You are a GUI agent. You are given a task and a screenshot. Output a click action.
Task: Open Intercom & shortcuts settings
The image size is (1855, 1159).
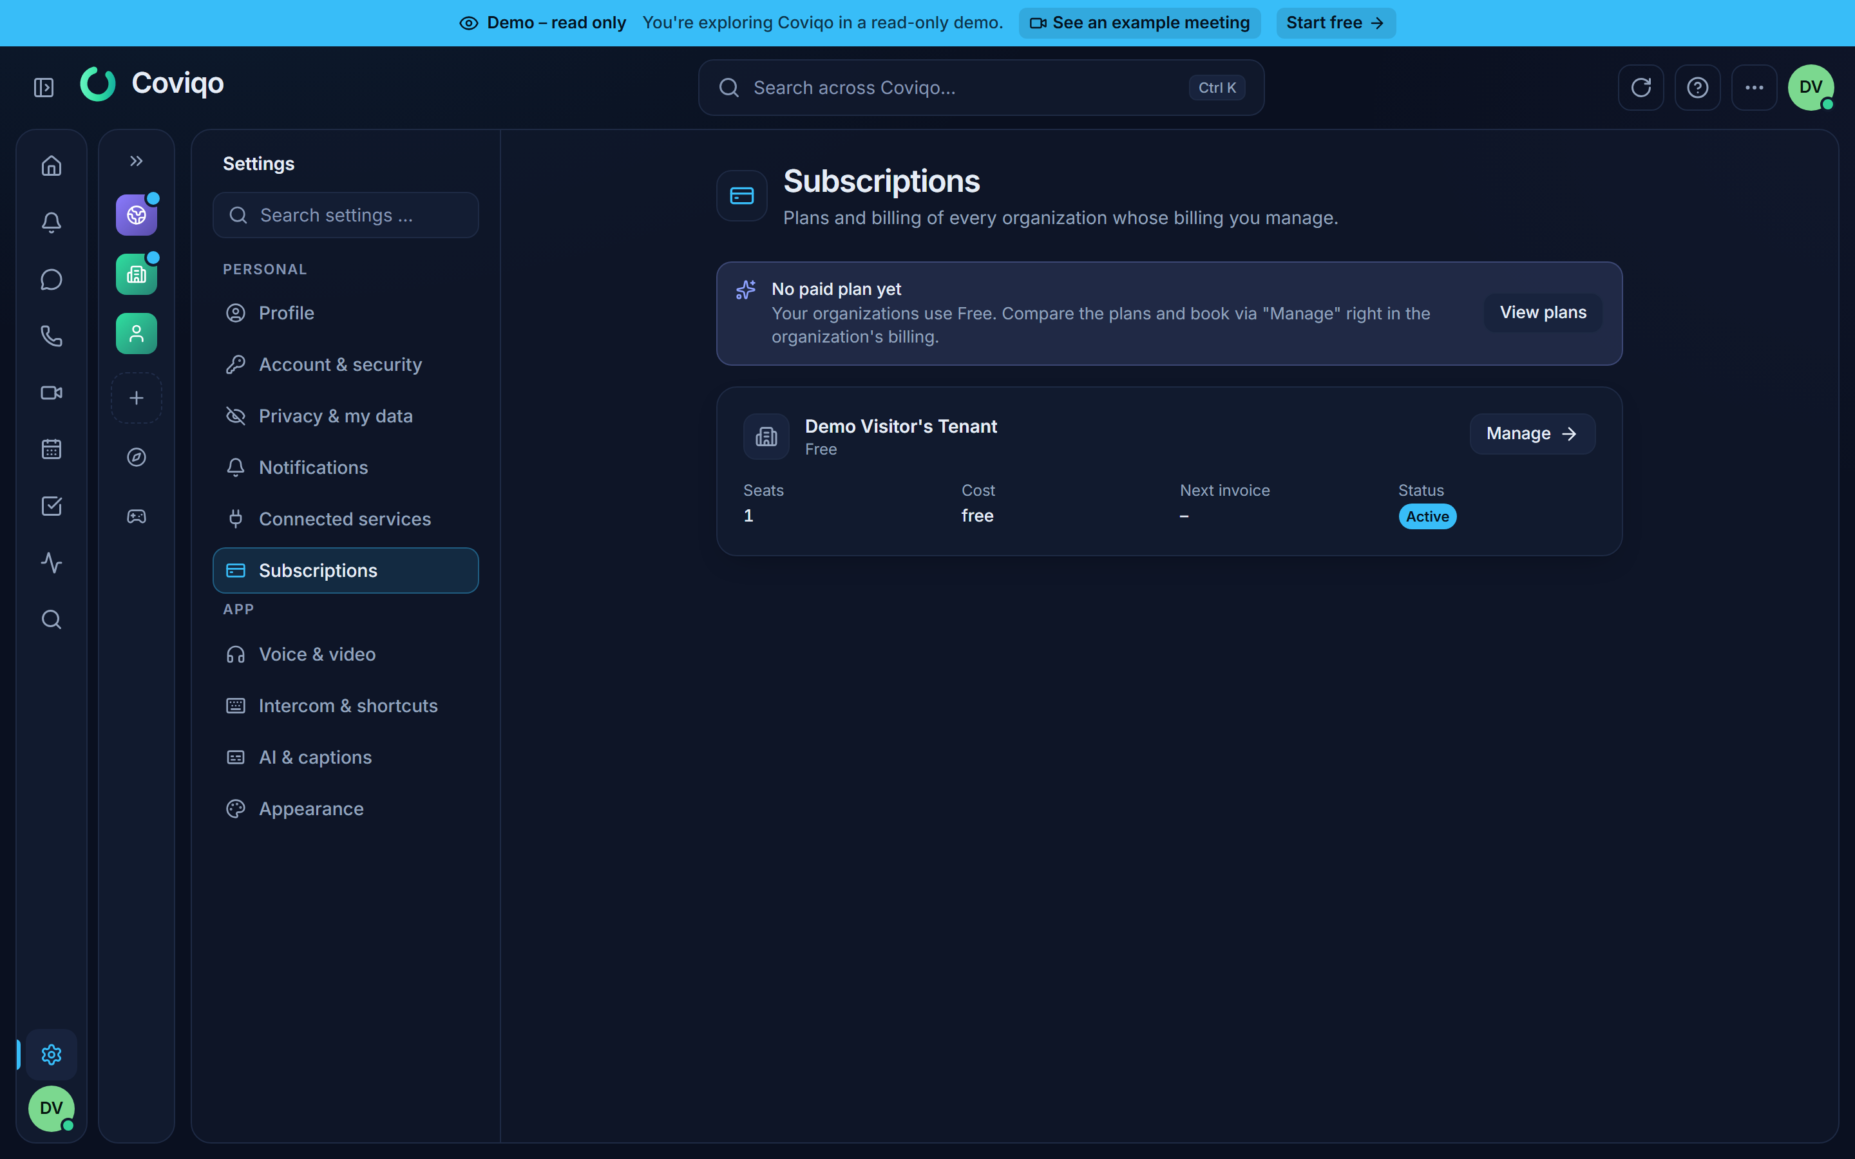tap(346, 705)
